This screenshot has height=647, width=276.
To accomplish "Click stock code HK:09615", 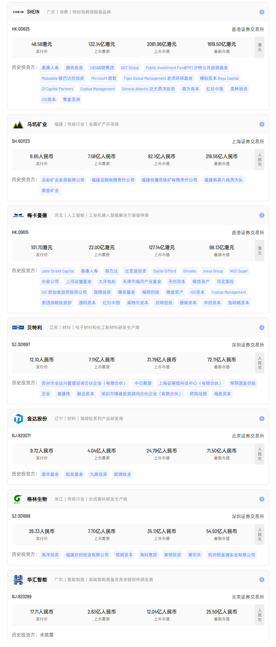I will click(x=20, y=232).
